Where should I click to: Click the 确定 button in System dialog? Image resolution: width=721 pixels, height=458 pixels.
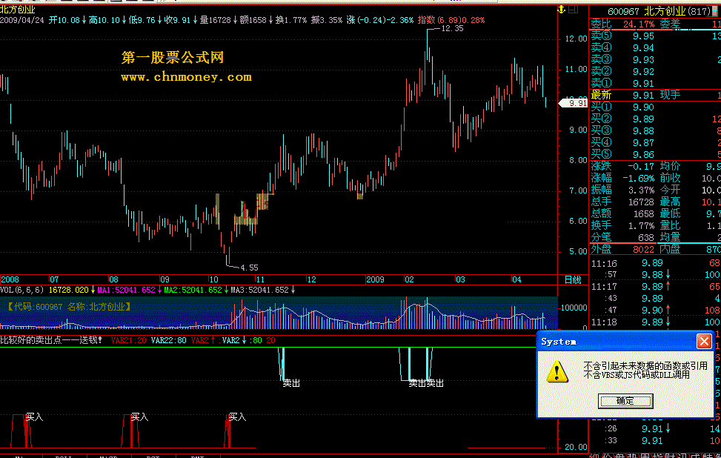625,401
